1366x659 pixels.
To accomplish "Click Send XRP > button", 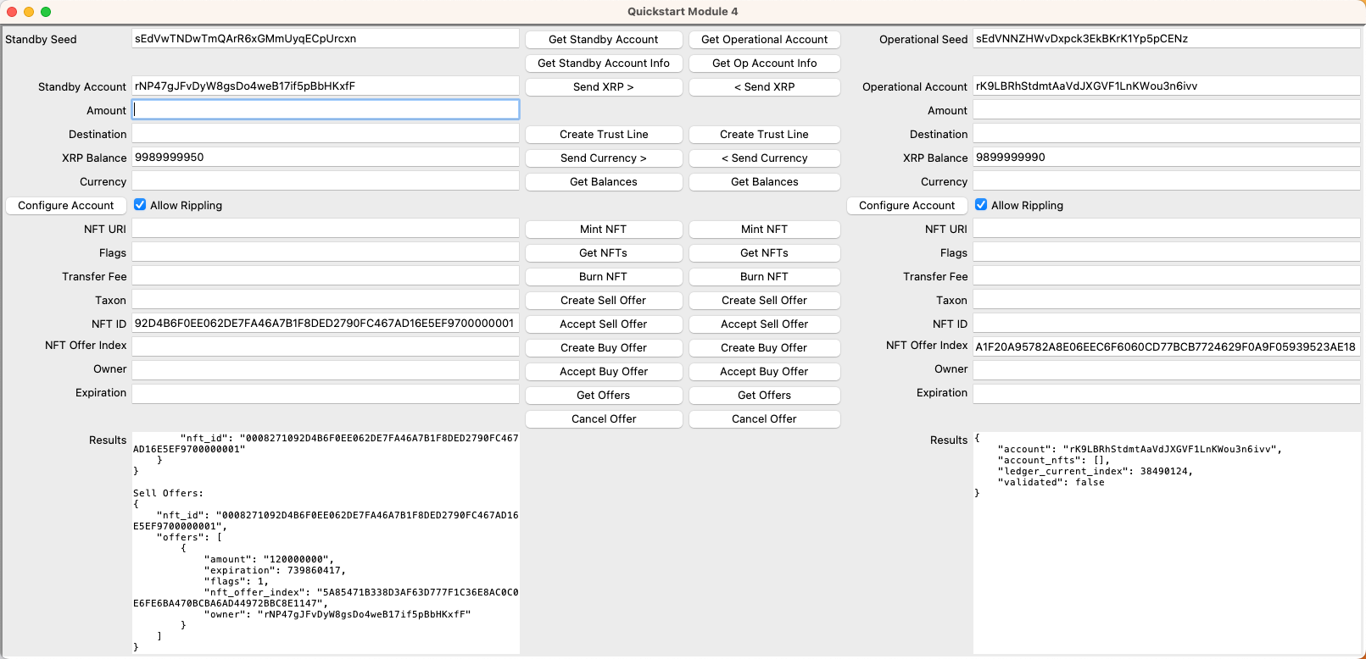I will coord(603,87).
